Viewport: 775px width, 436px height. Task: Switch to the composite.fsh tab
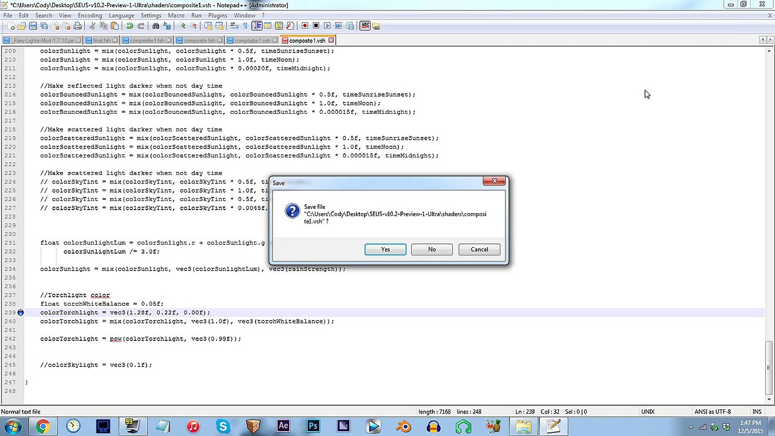pos(199,41)
